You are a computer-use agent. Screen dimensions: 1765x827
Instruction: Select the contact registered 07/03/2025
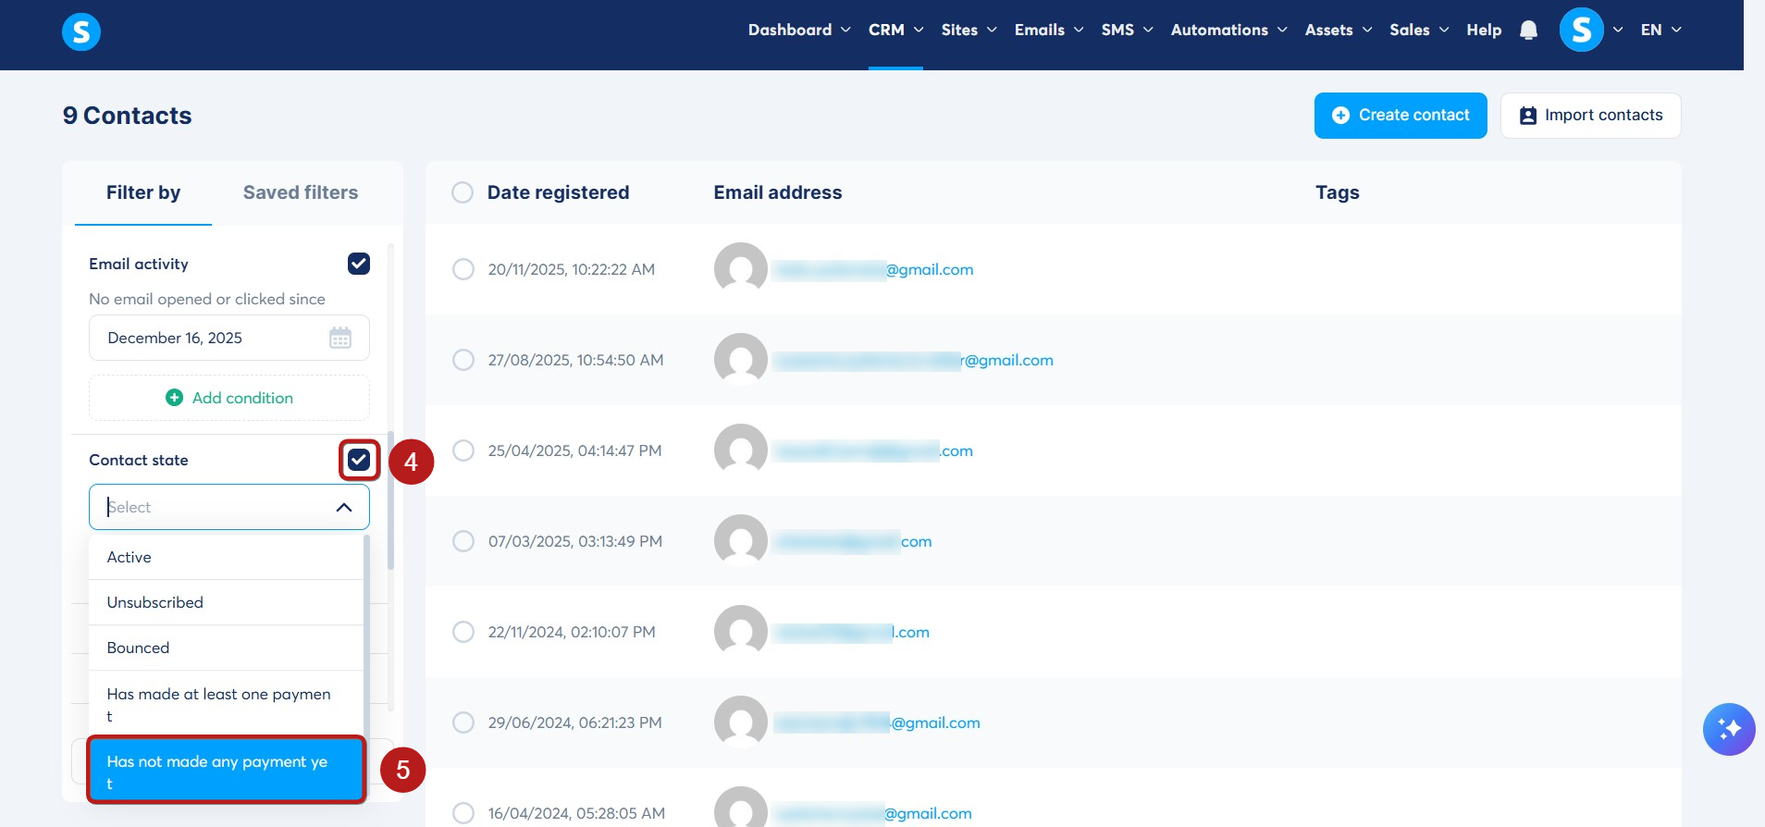tap(463, 541)
